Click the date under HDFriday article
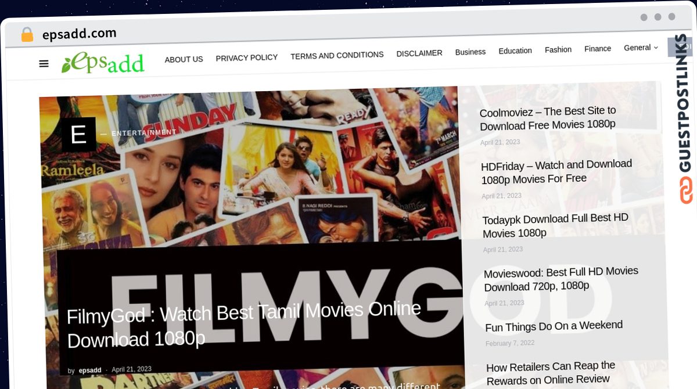This screenshot has width=697, height=389. (x=502, y=196)
